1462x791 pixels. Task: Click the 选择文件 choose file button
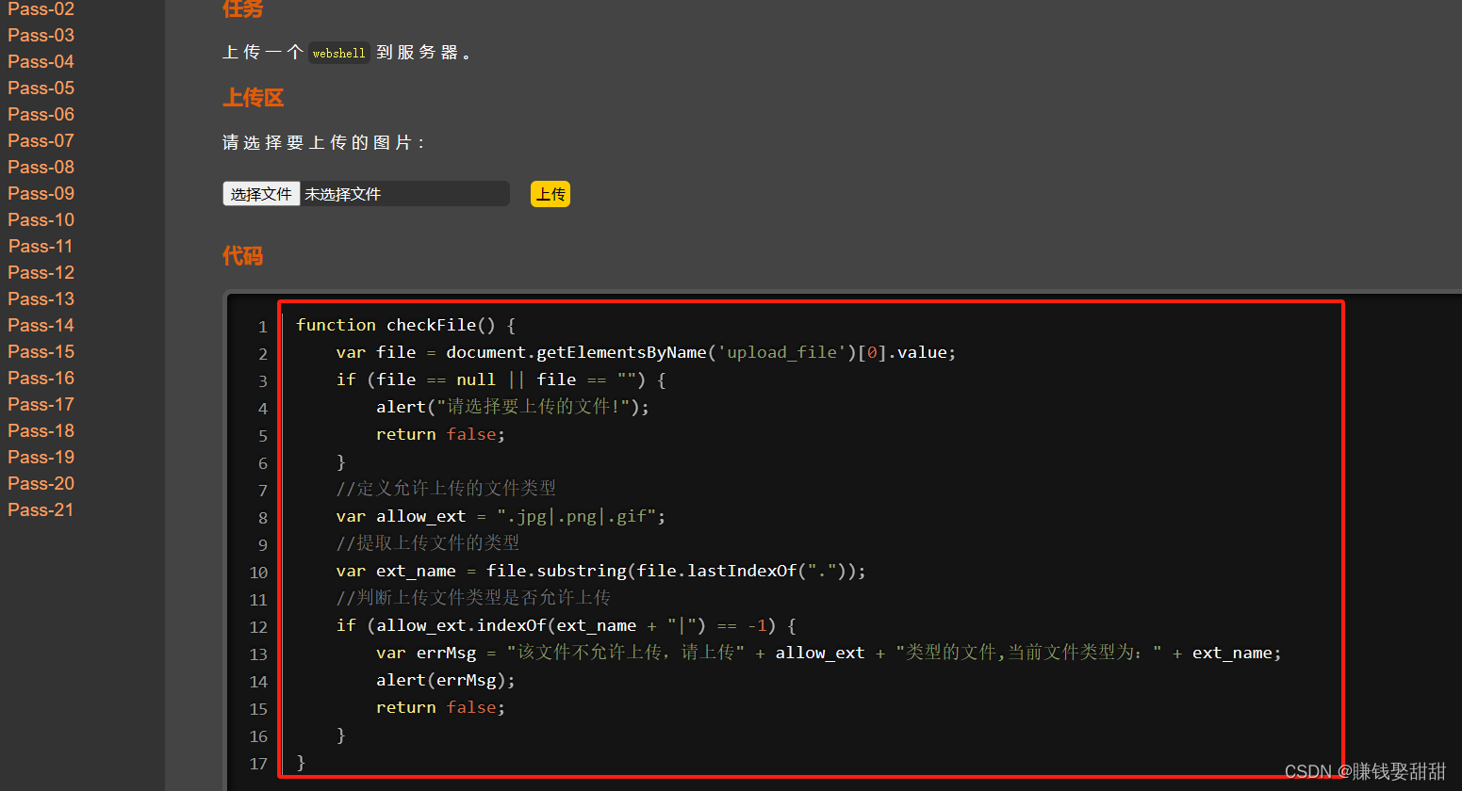(261, 194)
